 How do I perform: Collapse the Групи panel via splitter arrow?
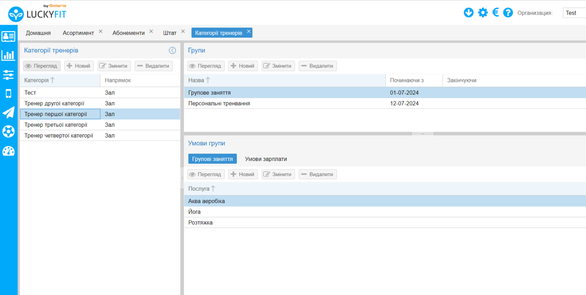[x=423, y=133]
